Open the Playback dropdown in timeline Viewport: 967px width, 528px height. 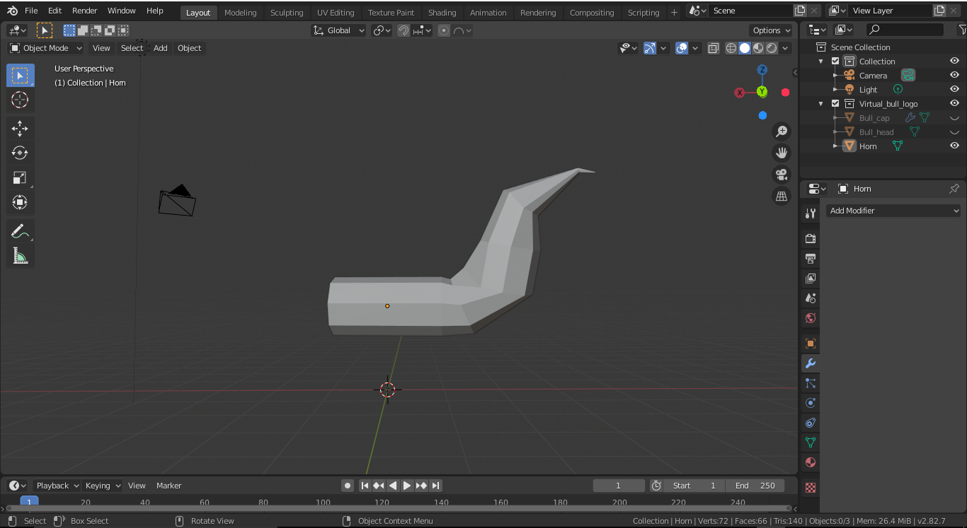[57, 486]
